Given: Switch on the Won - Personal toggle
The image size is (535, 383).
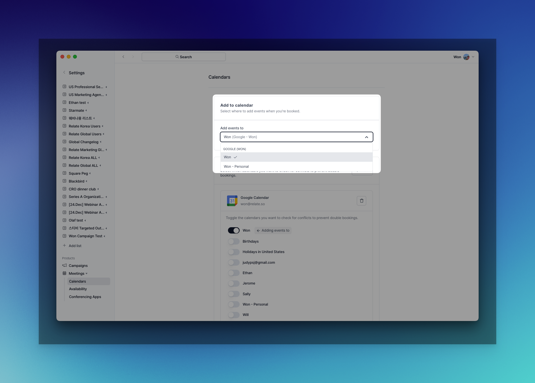Looking at the screenshot, I should (234, 304).
